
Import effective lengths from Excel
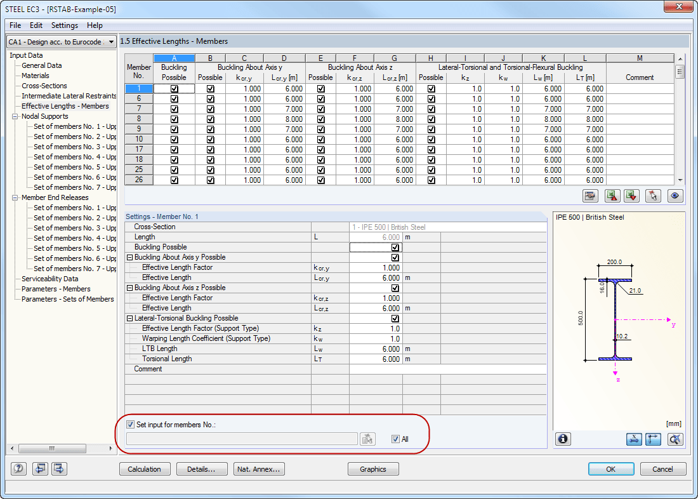[633, 196]
